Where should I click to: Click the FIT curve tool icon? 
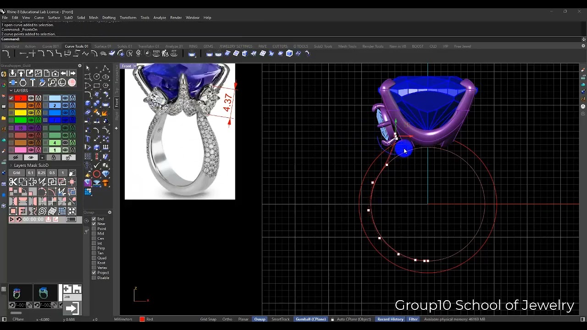174,53
